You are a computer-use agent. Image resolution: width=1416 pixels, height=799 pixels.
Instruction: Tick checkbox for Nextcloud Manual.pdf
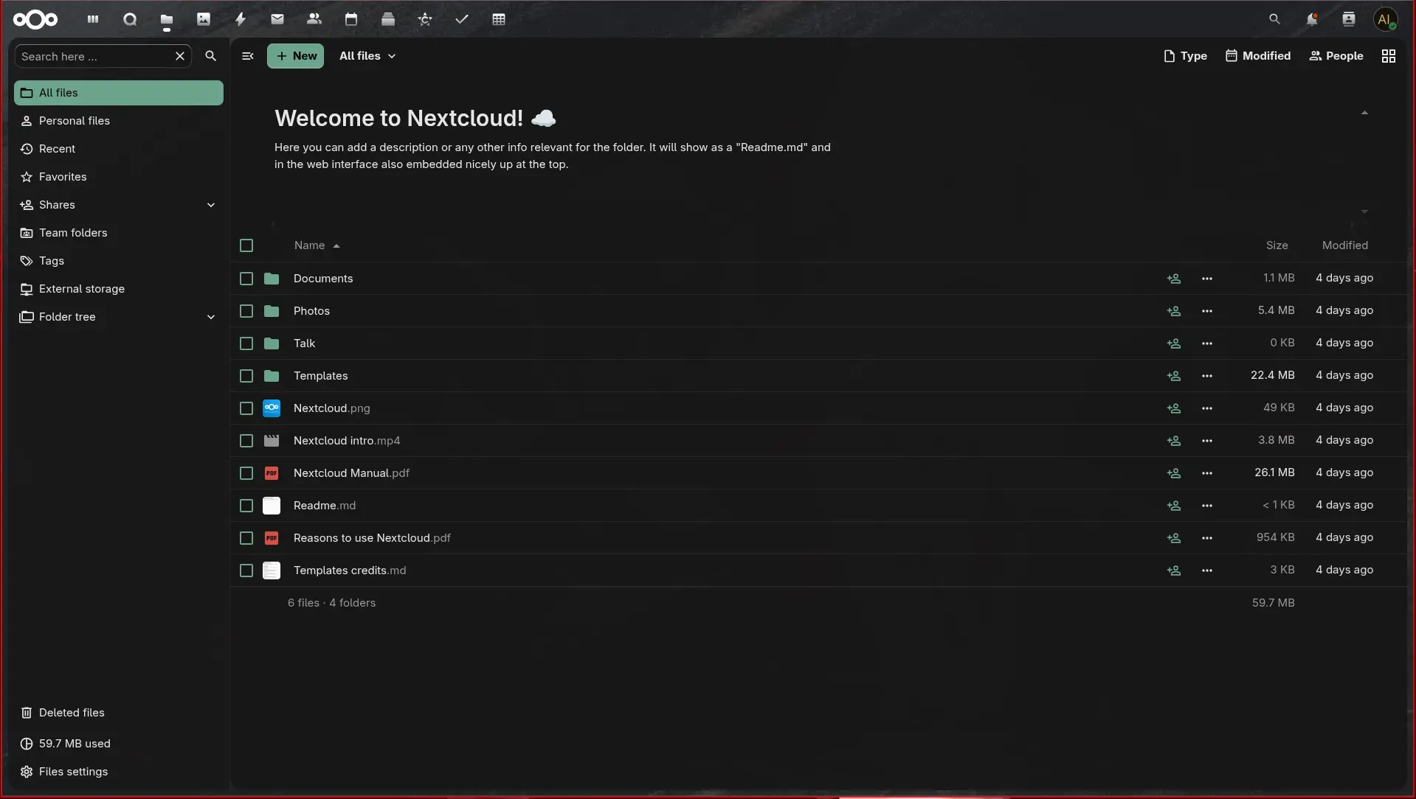(x=246, y=473)
